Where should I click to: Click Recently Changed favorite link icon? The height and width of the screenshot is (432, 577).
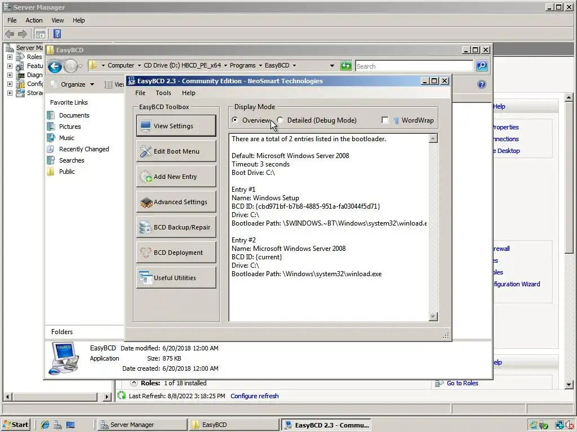[51, 149]
